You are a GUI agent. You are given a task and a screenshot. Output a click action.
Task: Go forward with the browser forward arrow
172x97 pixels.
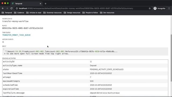point(7,8)
